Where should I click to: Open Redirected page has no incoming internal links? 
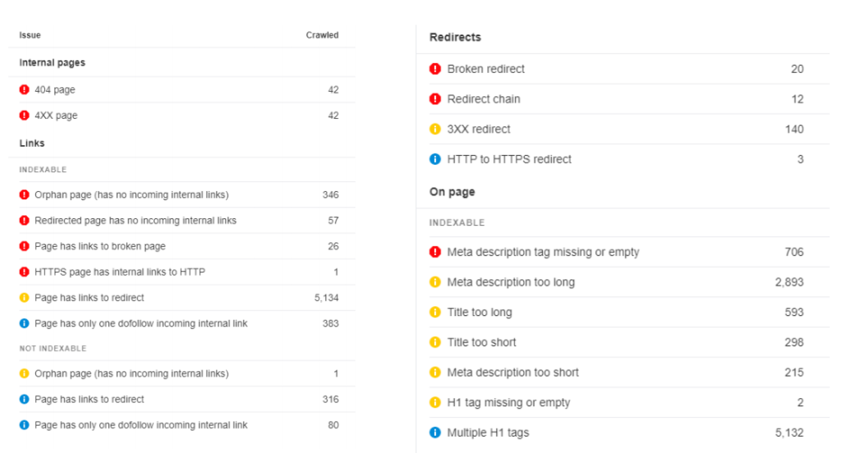pos(135,220)
